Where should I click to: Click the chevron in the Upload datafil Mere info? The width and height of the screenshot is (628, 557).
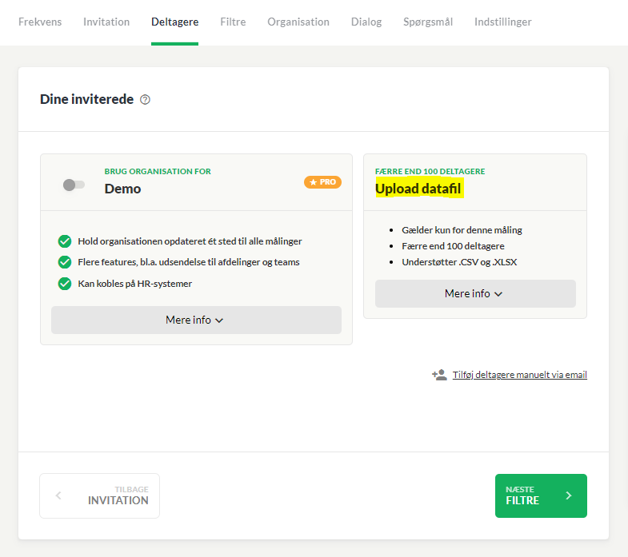[498, 294]
